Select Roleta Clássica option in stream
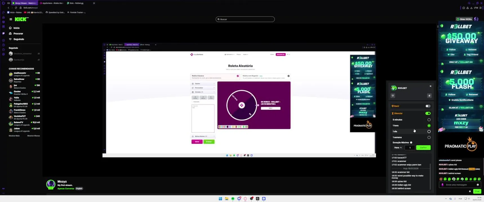The height and width of the screenshot is (202, 484). (215, 77)
